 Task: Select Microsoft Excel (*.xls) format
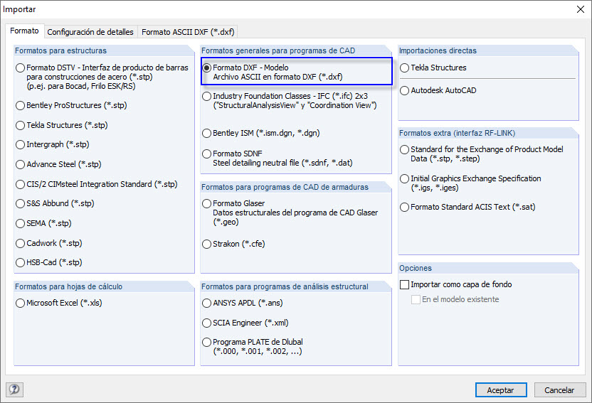21,303
